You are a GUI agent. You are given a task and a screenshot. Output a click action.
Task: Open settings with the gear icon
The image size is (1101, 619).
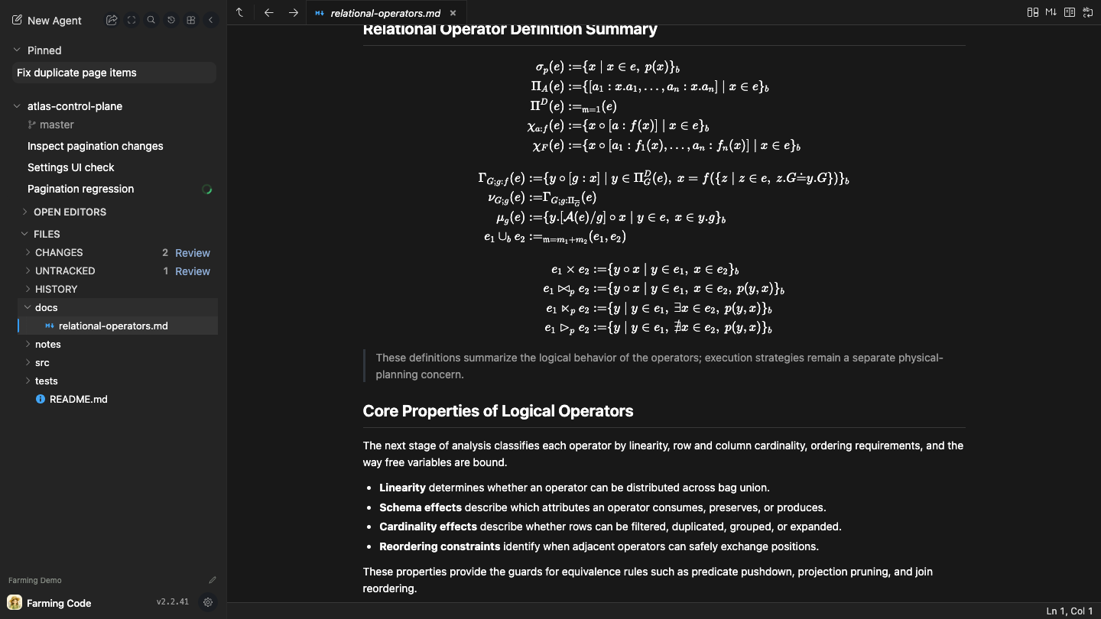tap(208, 602)
